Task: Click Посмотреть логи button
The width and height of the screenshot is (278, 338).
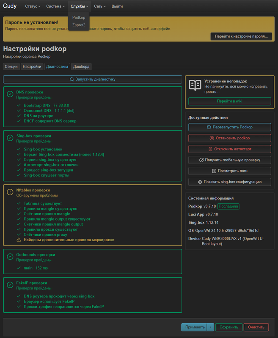Action: (x=230, y=171)
